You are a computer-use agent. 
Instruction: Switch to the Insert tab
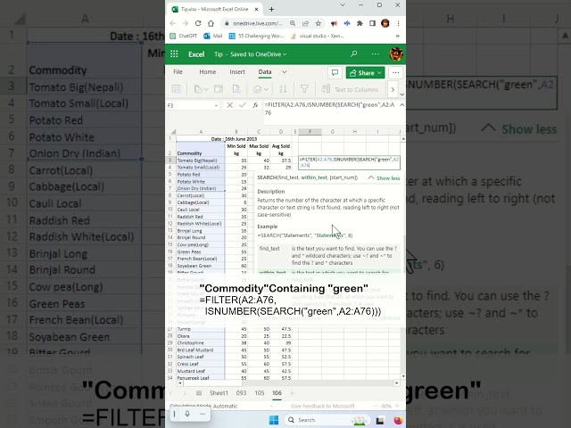click(237, 72)
